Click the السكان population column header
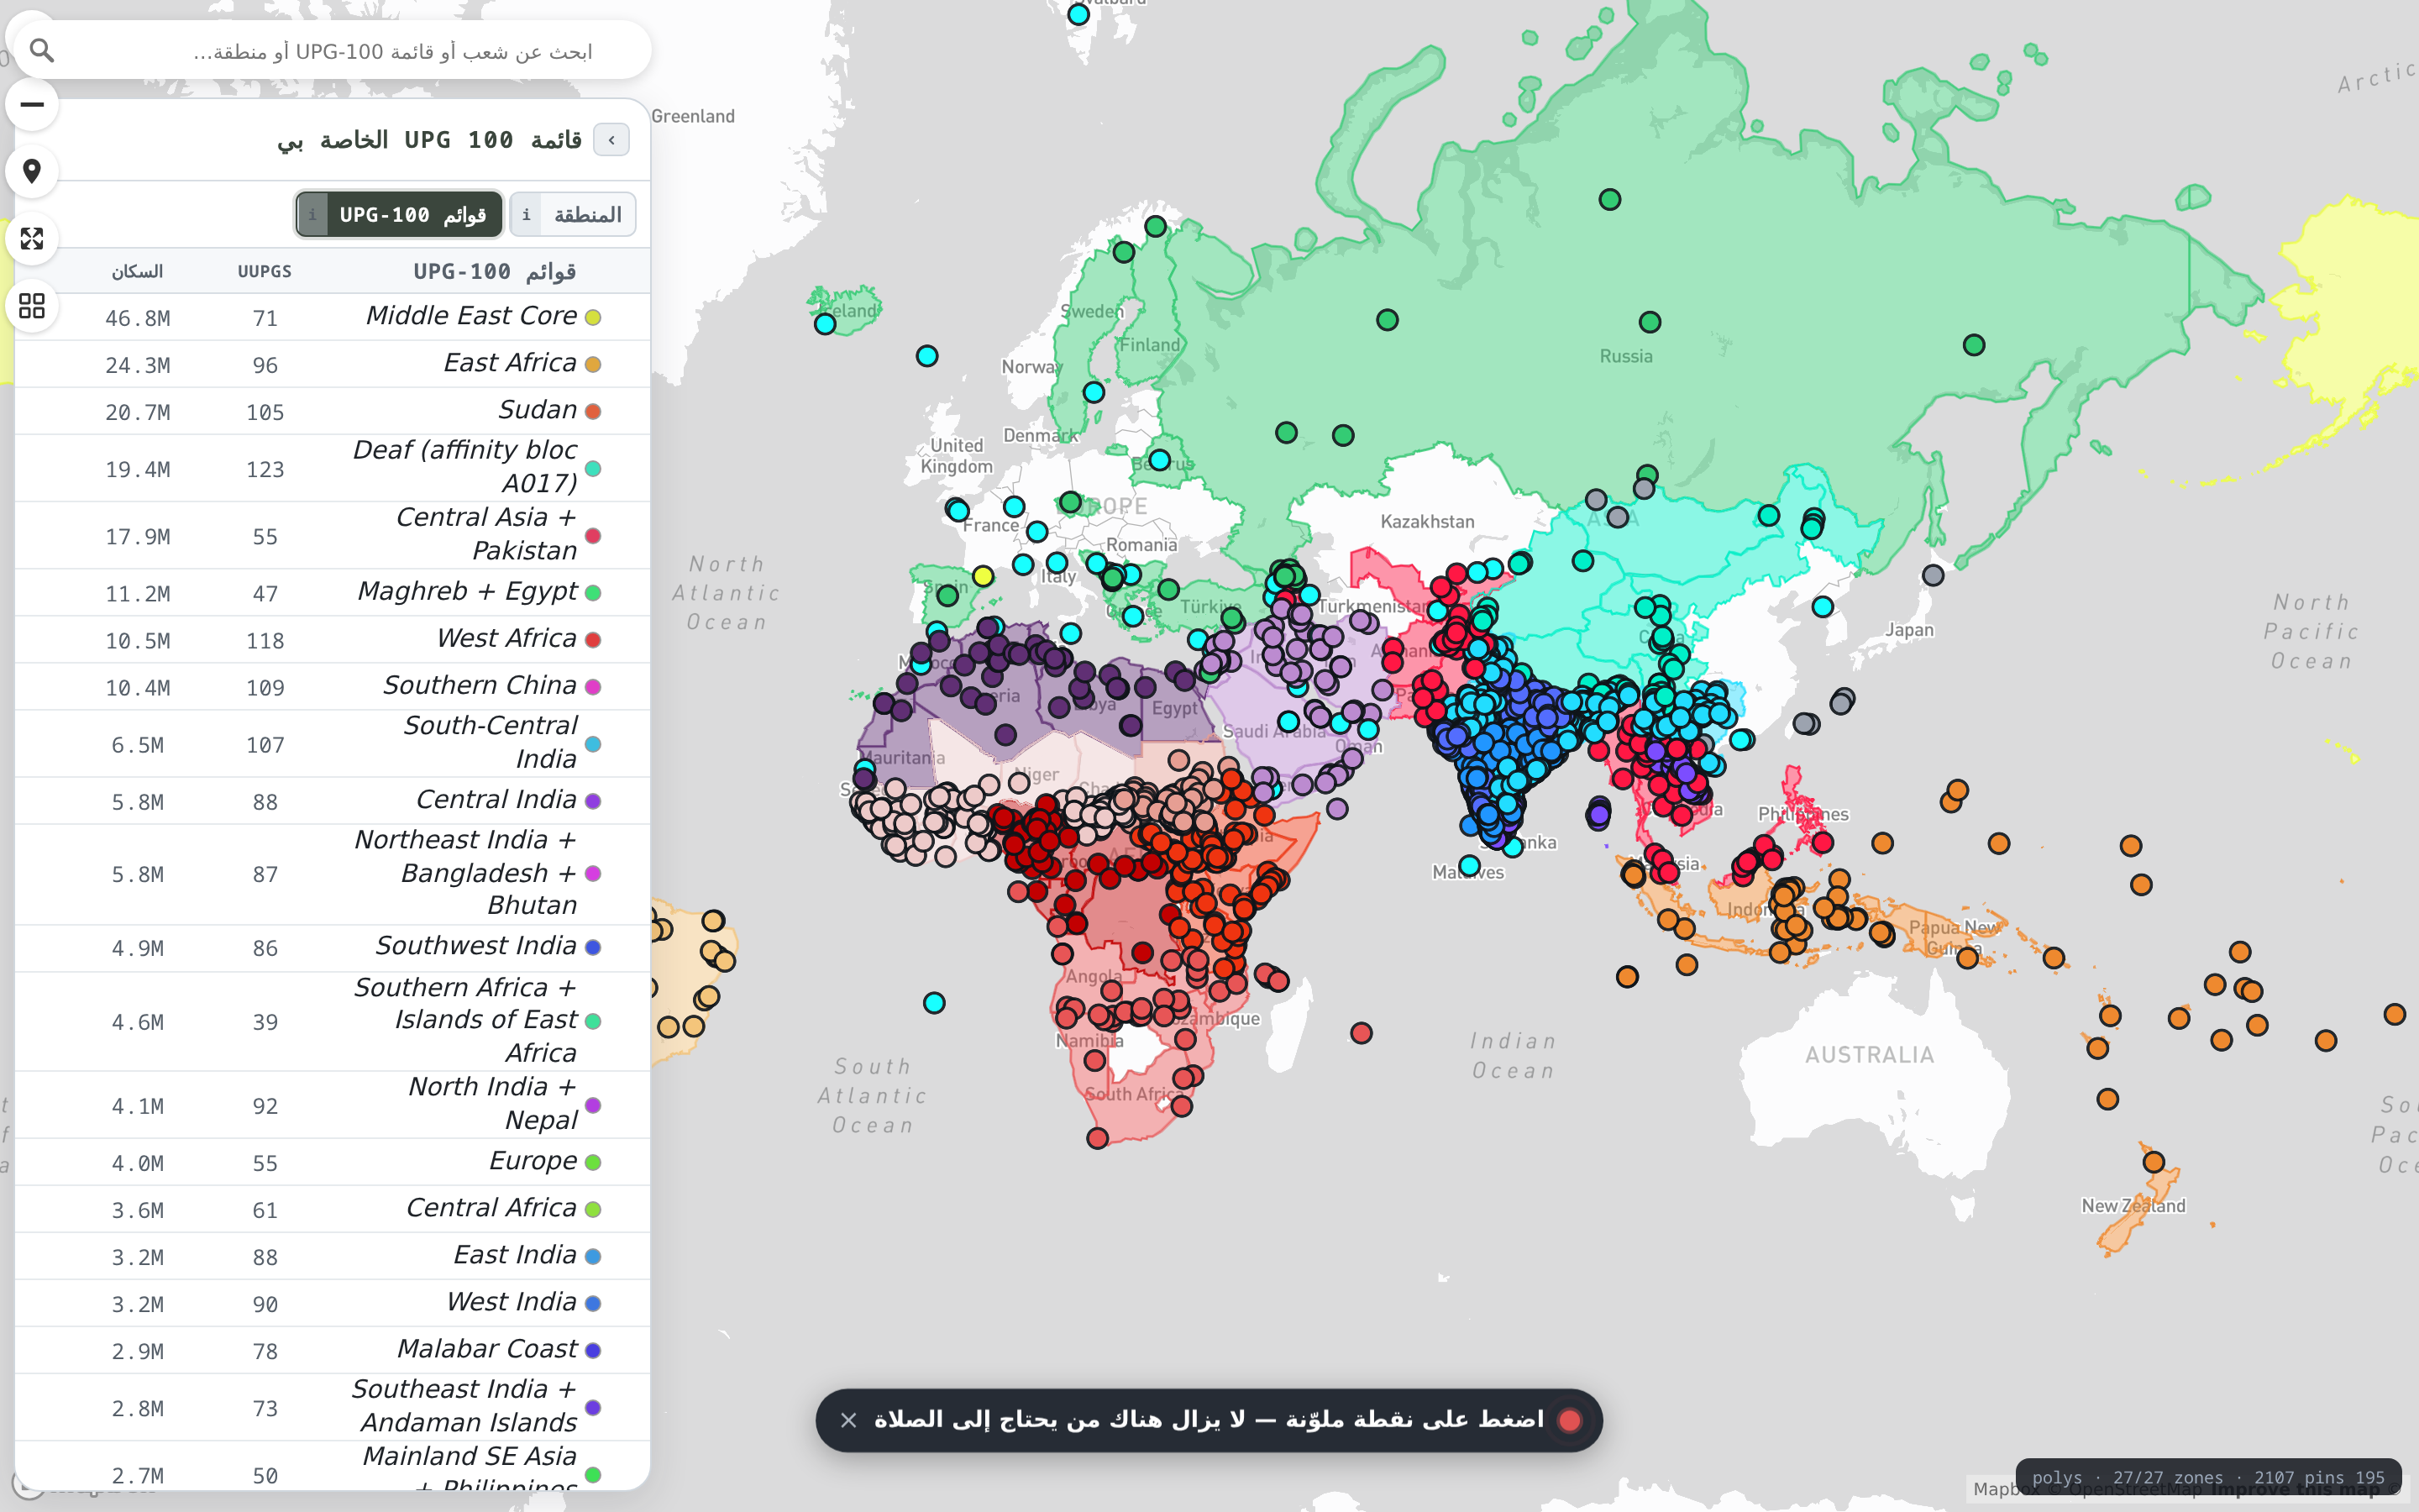This screenshot has width=2419, height=1512. [137, 272]
